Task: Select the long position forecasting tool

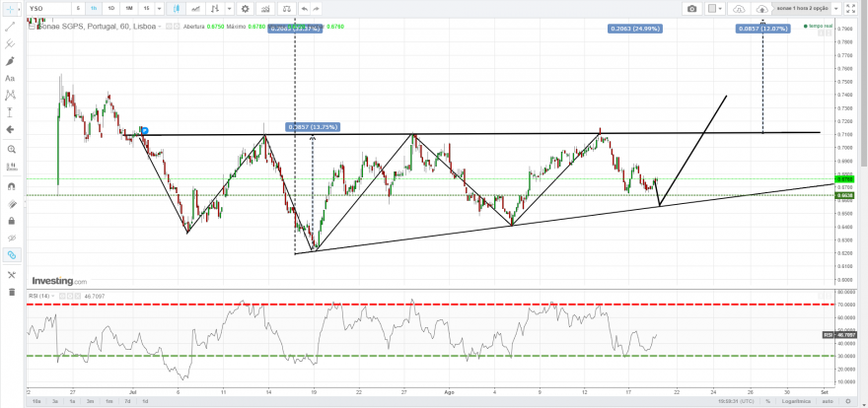Action: point(10,112)
